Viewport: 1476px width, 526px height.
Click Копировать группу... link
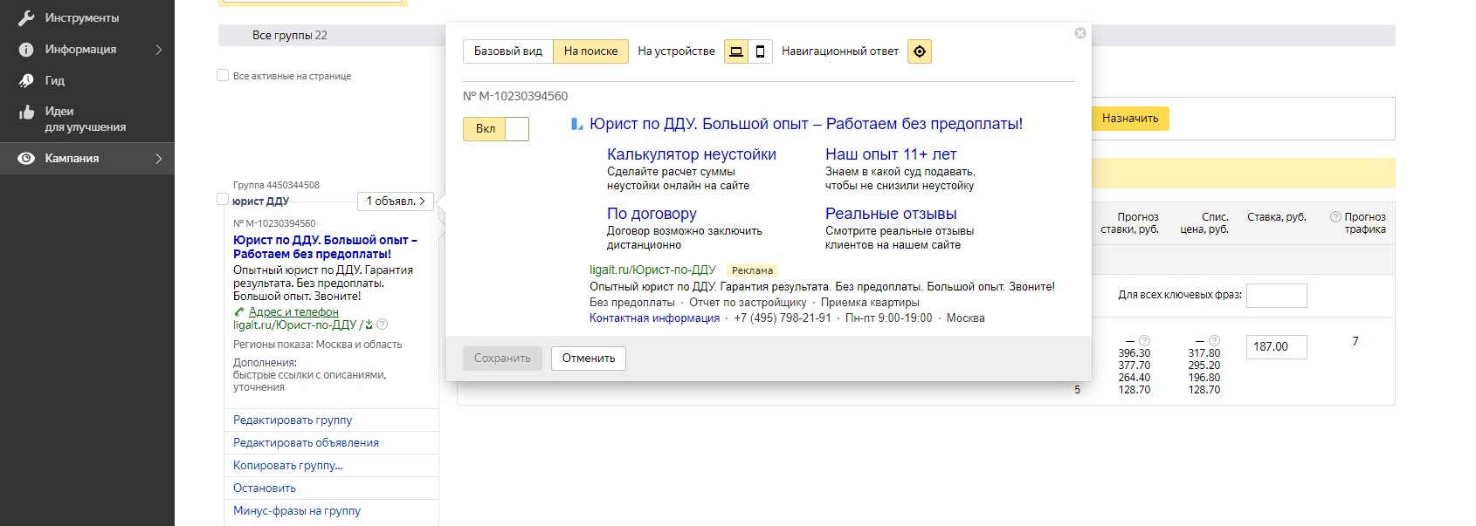pos(288,466)
